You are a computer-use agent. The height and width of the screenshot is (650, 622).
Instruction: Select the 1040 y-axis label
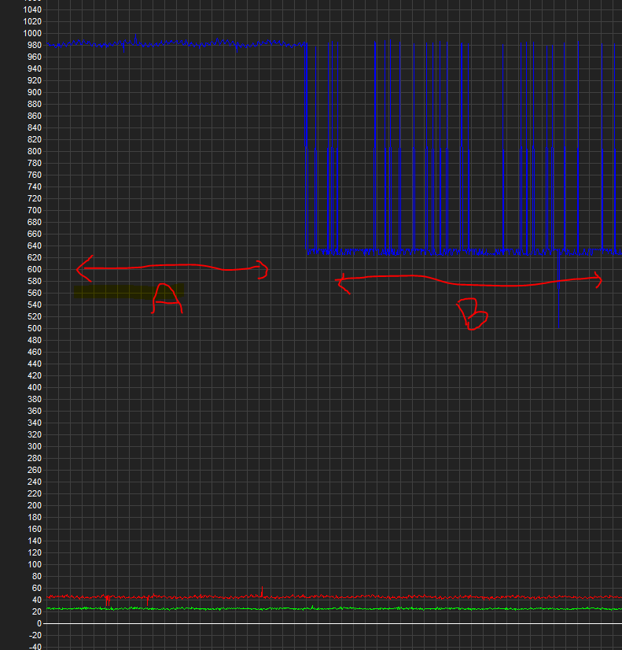coord(32,9)
